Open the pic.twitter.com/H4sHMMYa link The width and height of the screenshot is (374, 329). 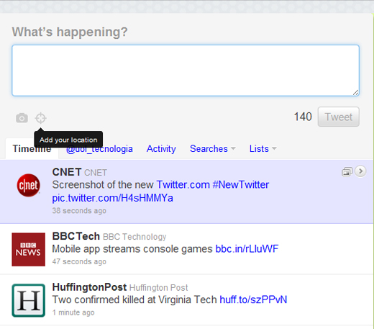click(112, 198)
